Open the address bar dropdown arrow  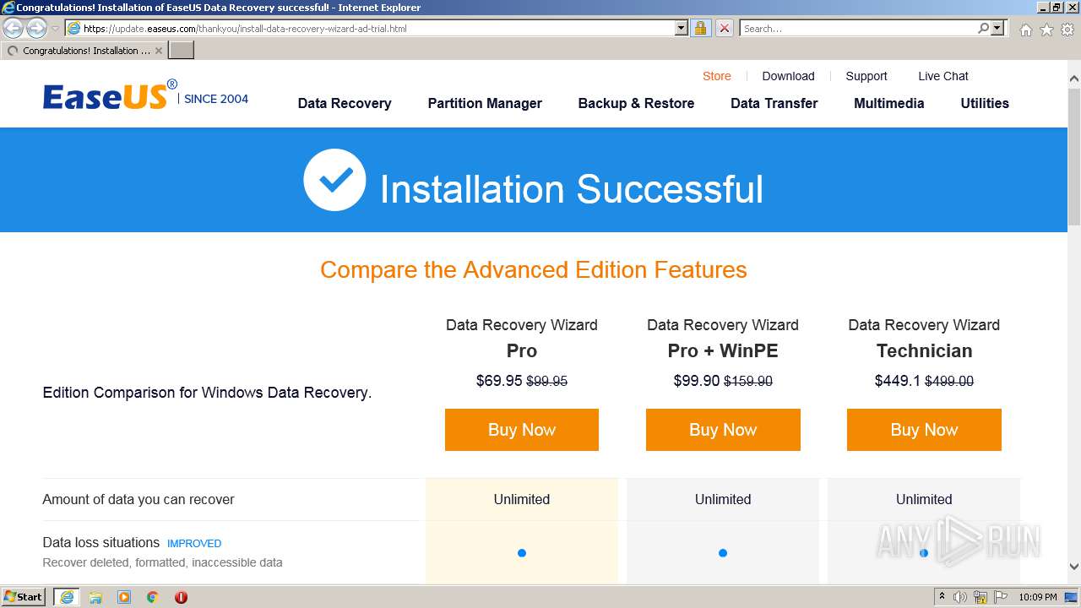[682, 28]
